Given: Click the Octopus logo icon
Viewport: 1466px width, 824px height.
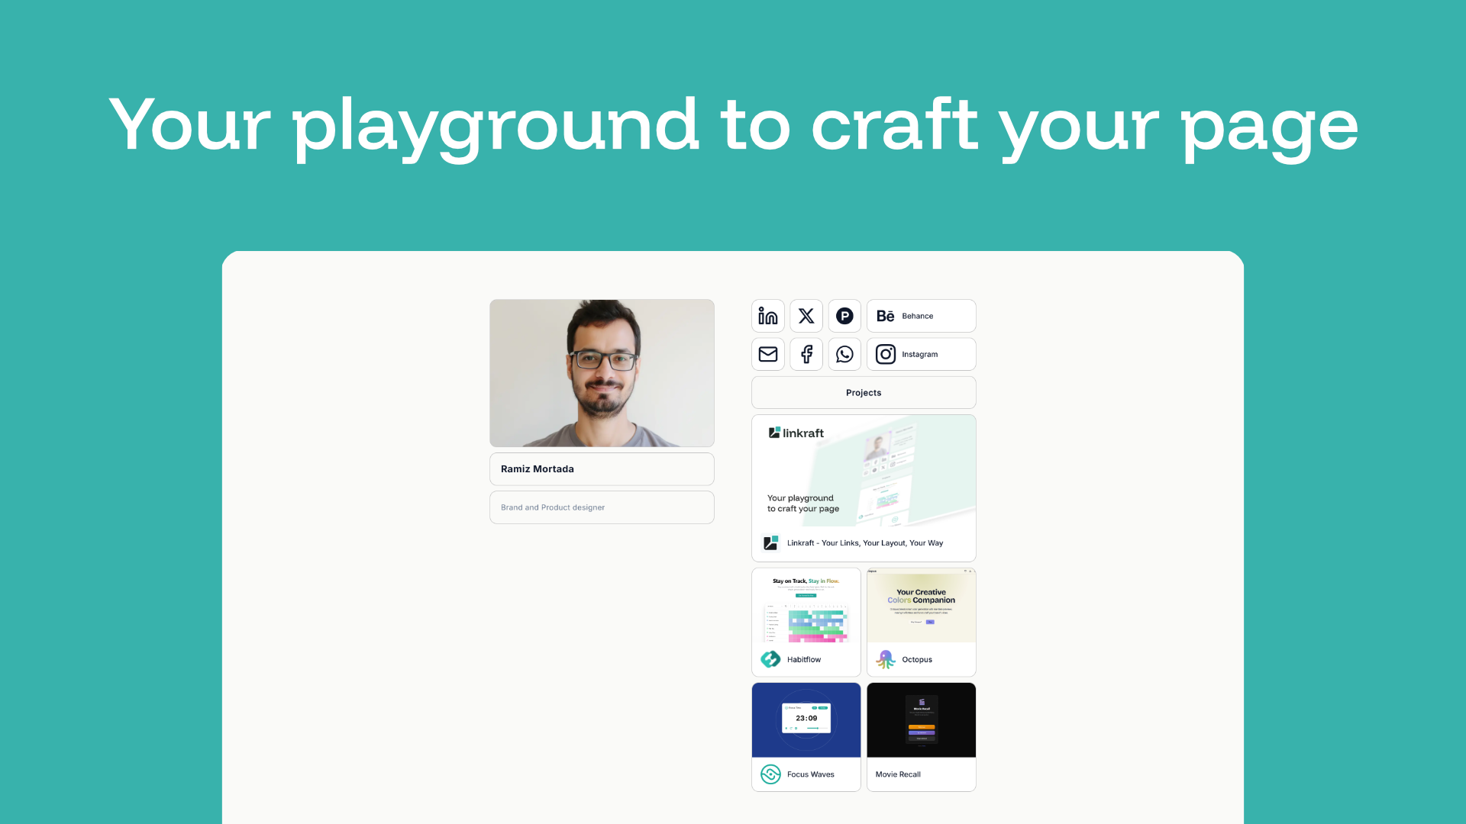Looking at the screenshot, I should pos(885,659).
